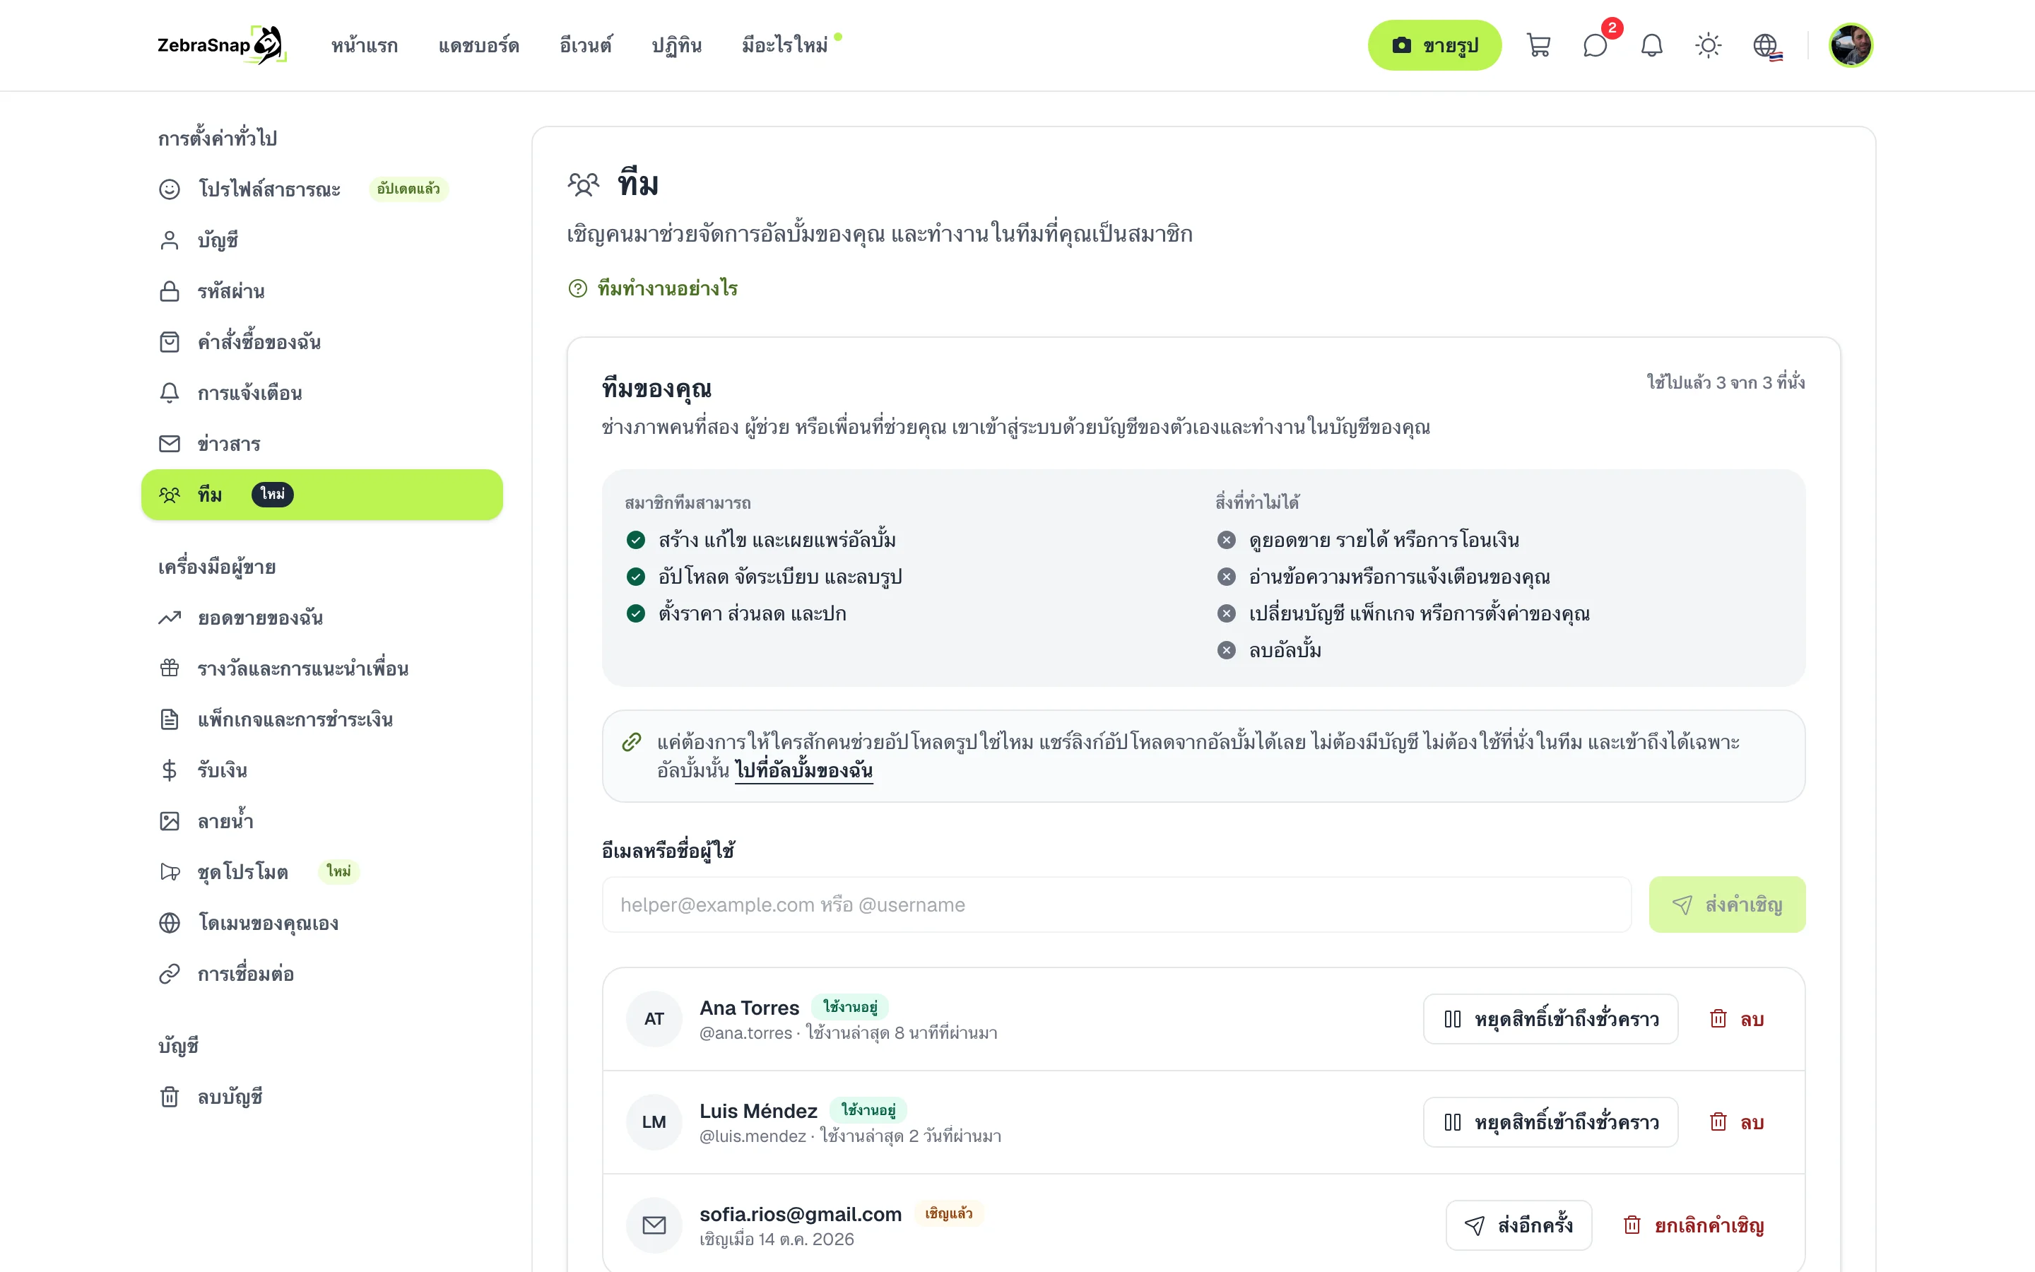Cancel the sofia.rios@gmail.com invitation

click(x=1694, y=1226)
